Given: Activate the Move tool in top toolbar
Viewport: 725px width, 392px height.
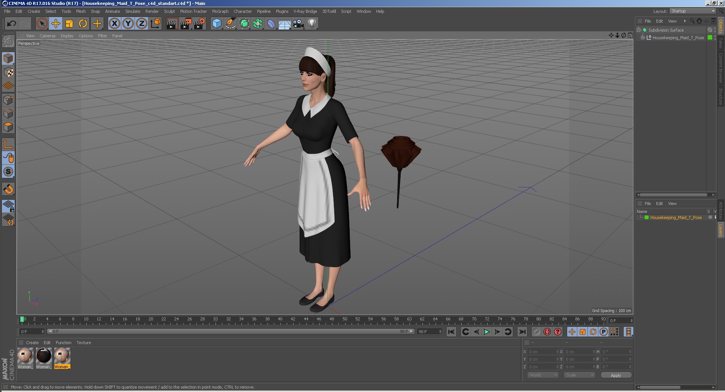Looking at the screenshot, I should 56,23.
